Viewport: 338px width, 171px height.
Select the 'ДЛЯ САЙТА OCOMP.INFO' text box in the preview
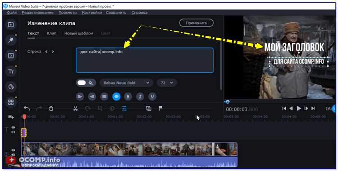[299, 62]
